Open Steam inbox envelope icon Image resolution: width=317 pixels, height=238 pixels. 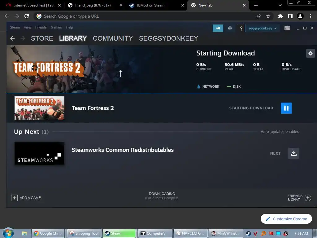[230, 28]
